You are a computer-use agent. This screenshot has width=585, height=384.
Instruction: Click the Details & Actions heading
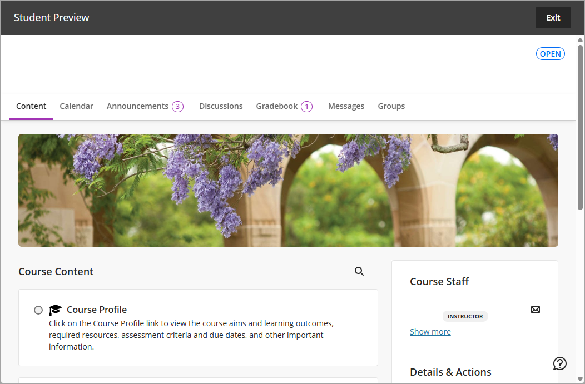click(450, 372)
